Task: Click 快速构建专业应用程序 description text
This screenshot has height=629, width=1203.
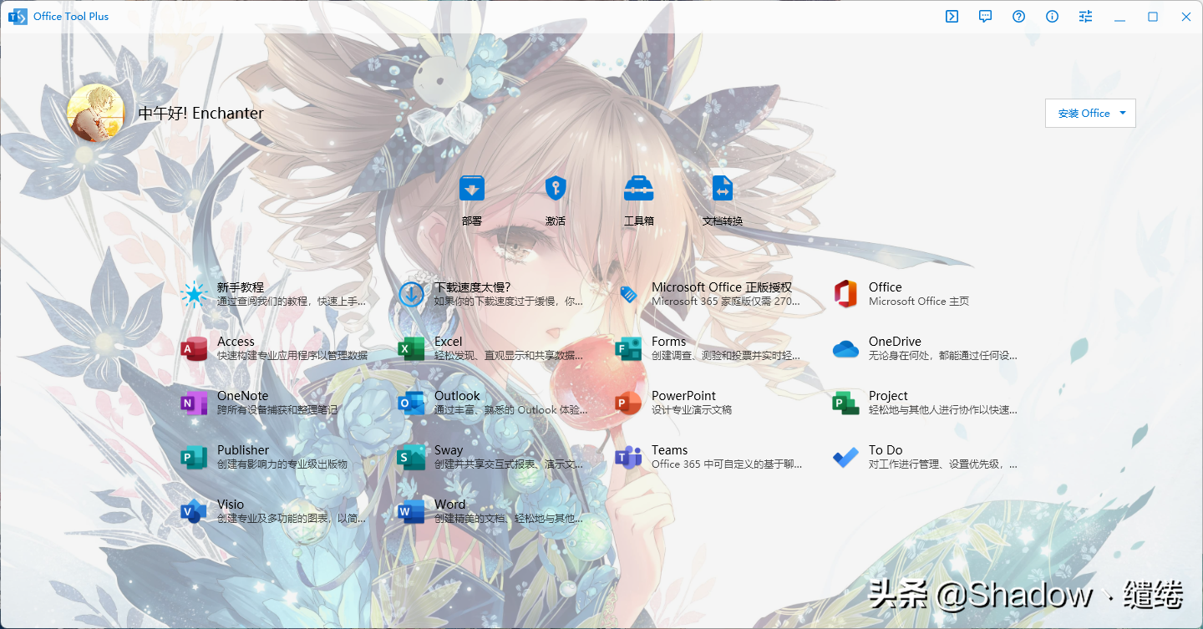Action: [x=292, y=356]
